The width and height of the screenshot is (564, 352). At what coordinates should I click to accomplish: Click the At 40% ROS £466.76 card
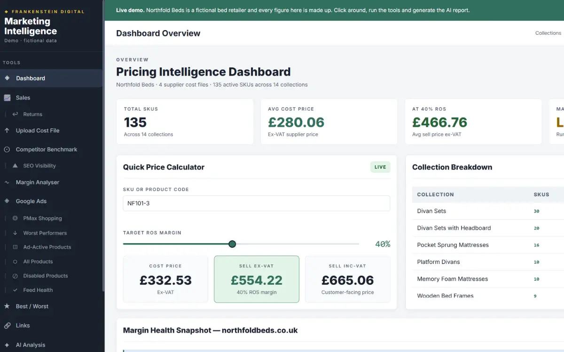[473, 122]
